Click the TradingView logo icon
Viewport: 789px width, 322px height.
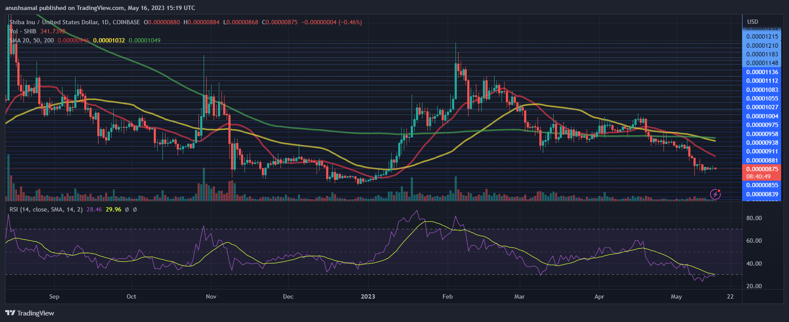click(x=10, y=313)
